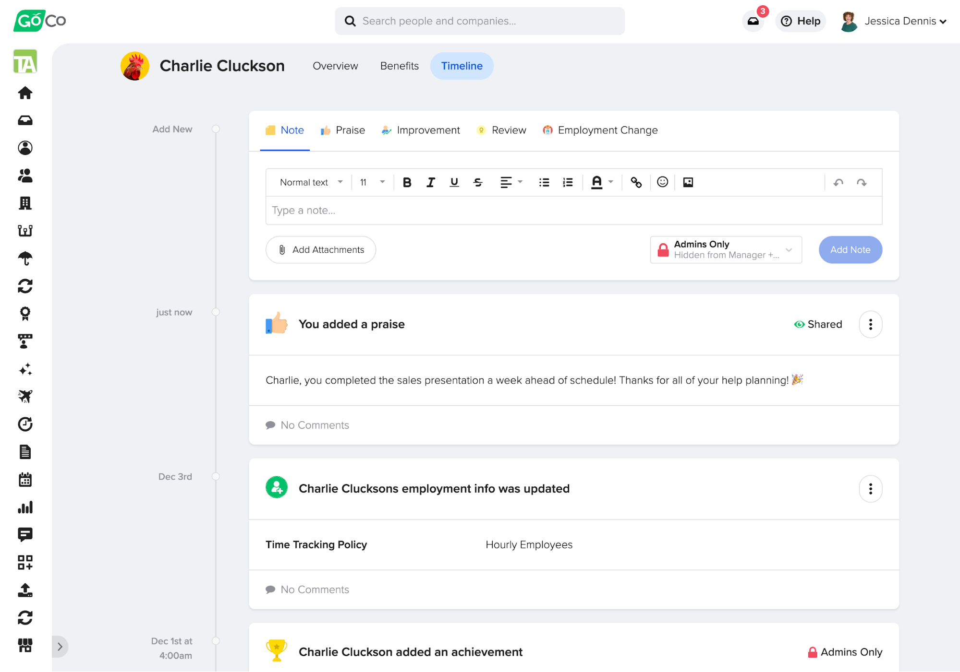Open the Documents page sidebar icon

25,452
